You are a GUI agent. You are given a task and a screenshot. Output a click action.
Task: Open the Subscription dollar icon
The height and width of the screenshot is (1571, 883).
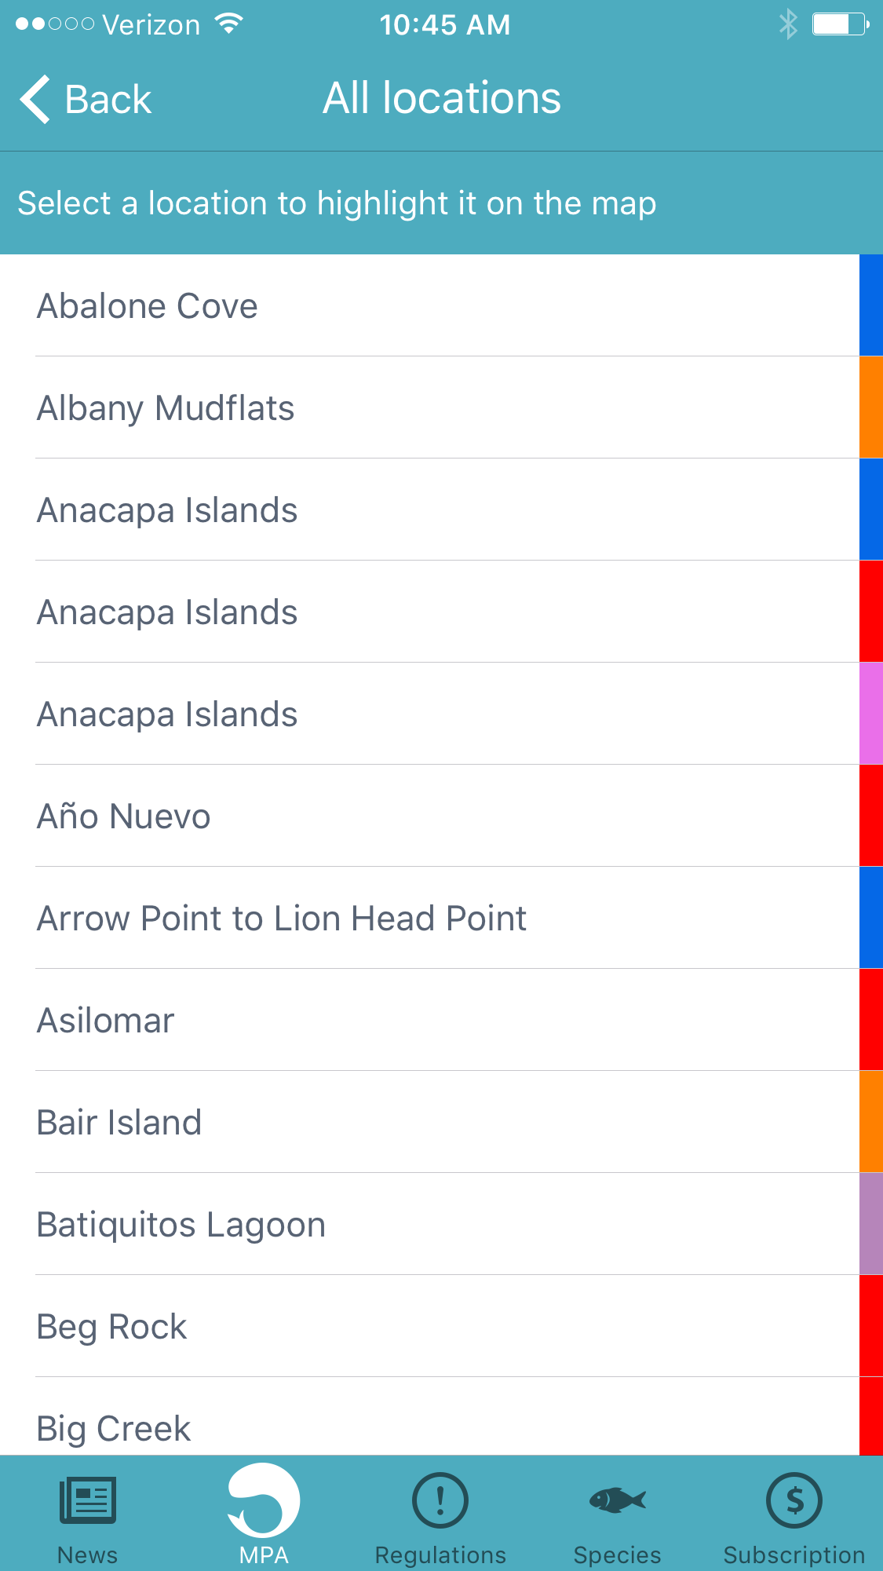(794, 1500)
